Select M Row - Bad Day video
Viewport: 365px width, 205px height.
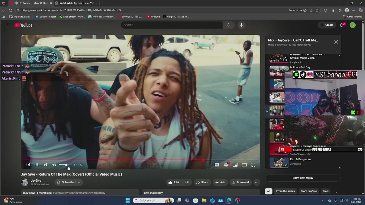(x=300, y=67)
